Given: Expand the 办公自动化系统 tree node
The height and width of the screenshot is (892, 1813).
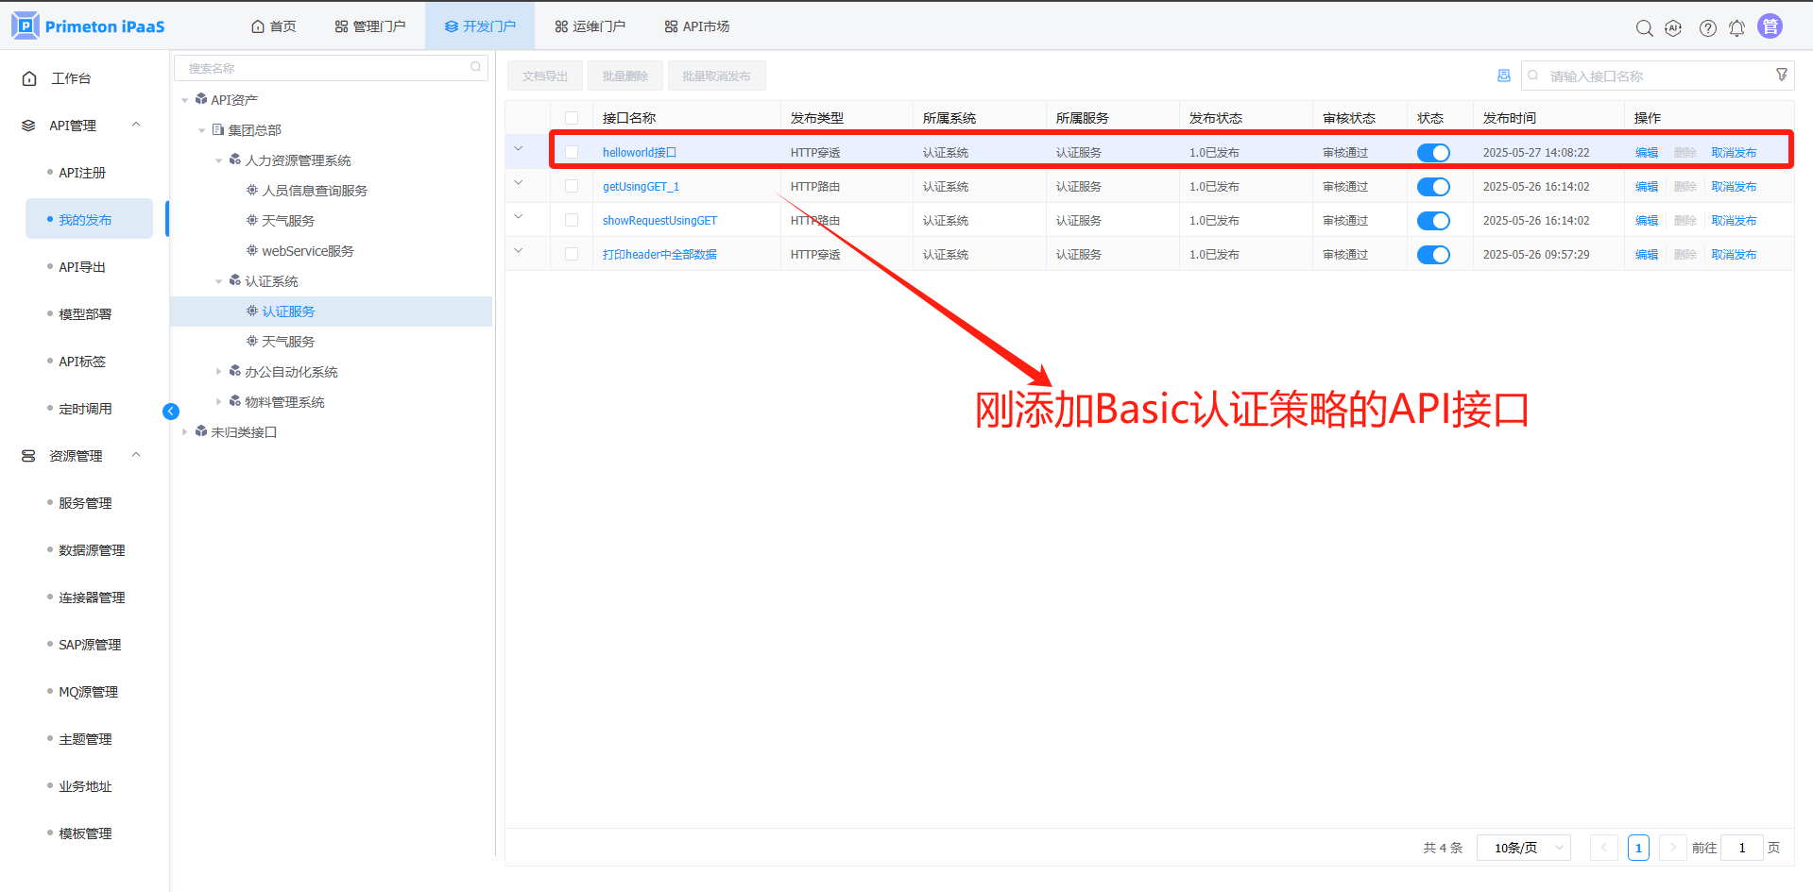Looking at the screenshot, I should (219, 372).
